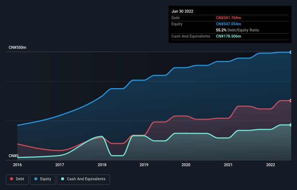Toggle the Equity legend button
The height and width of the screenshot is (190, 297).
click(x=43, y=179)
